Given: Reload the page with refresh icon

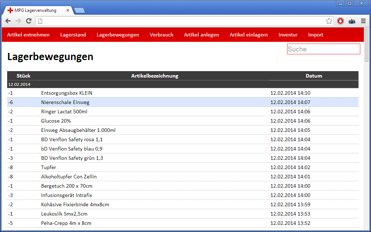Looking at the screenshot, I should point(29,21).
